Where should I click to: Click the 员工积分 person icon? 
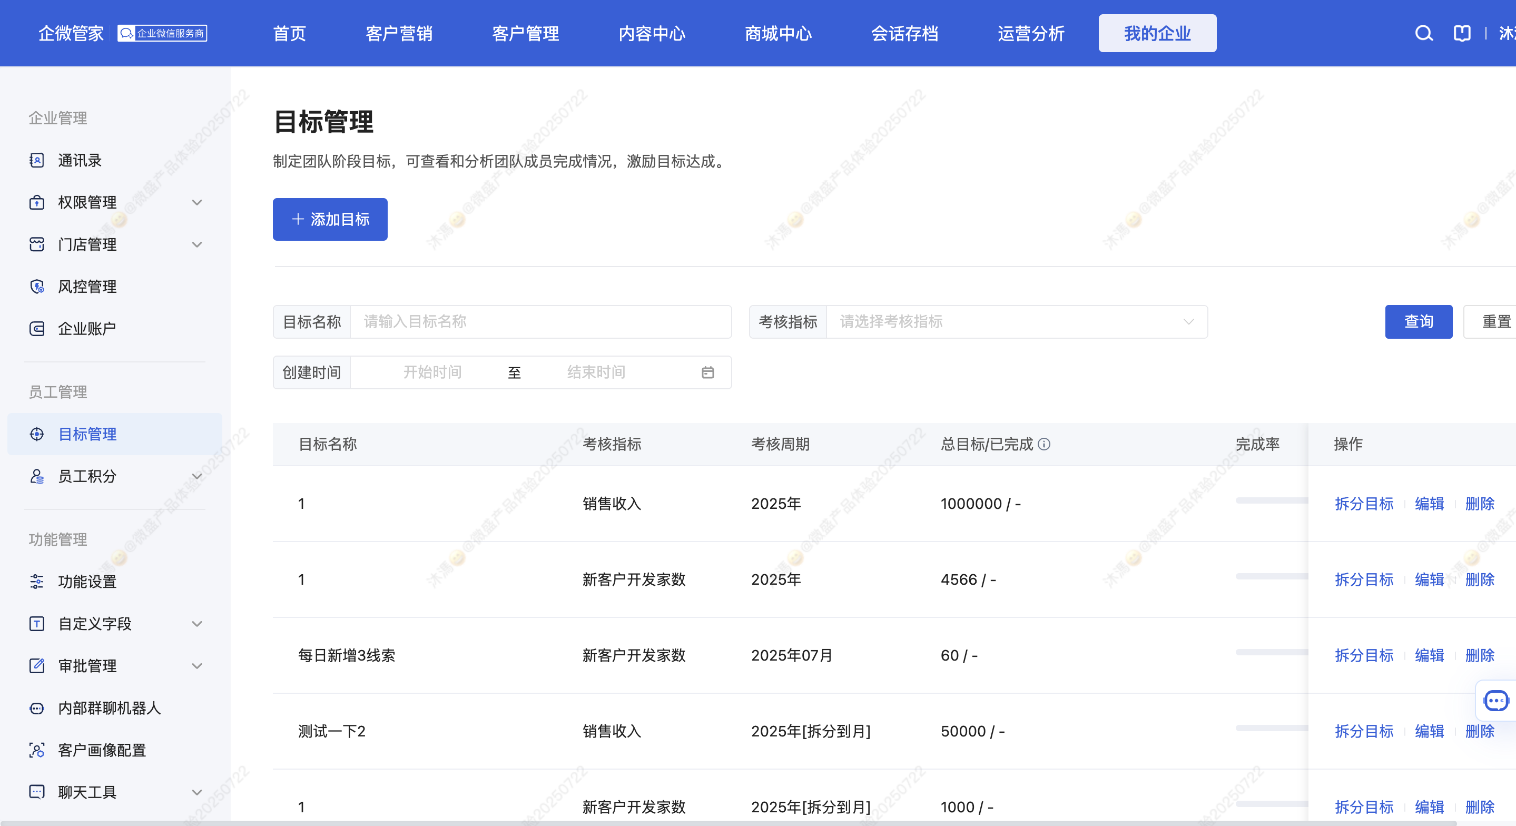pos(36,476)
